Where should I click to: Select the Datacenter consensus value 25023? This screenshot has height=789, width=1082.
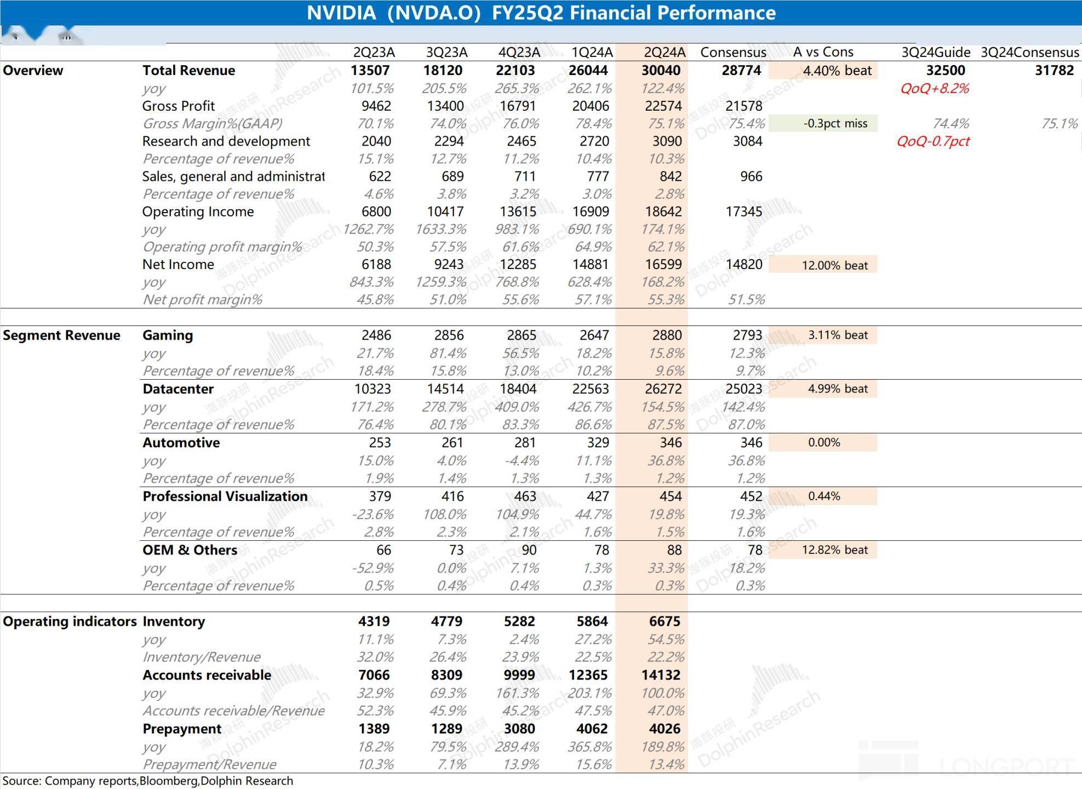743,389
